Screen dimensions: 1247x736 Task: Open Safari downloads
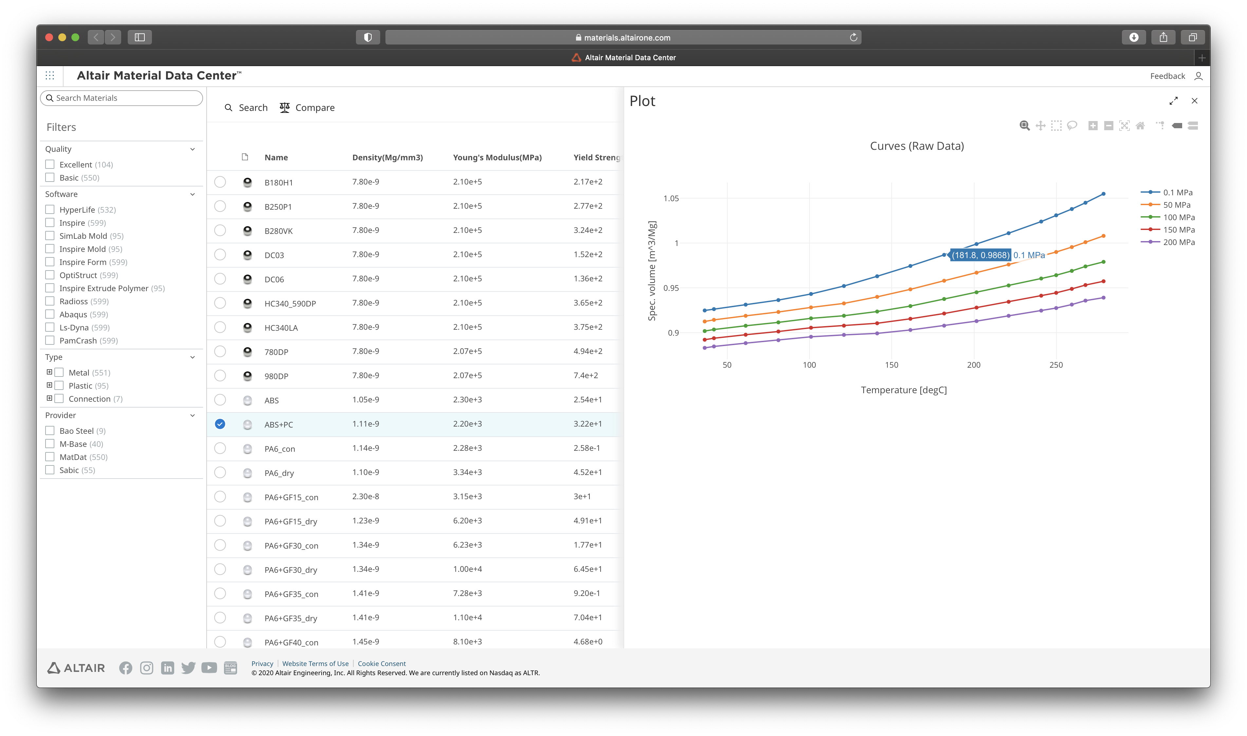coord(1134,37)
